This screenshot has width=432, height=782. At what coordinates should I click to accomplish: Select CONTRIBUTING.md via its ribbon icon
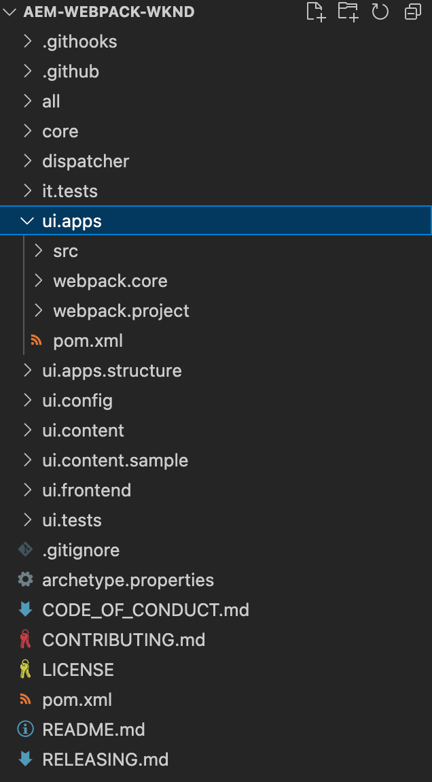[26, 639]
